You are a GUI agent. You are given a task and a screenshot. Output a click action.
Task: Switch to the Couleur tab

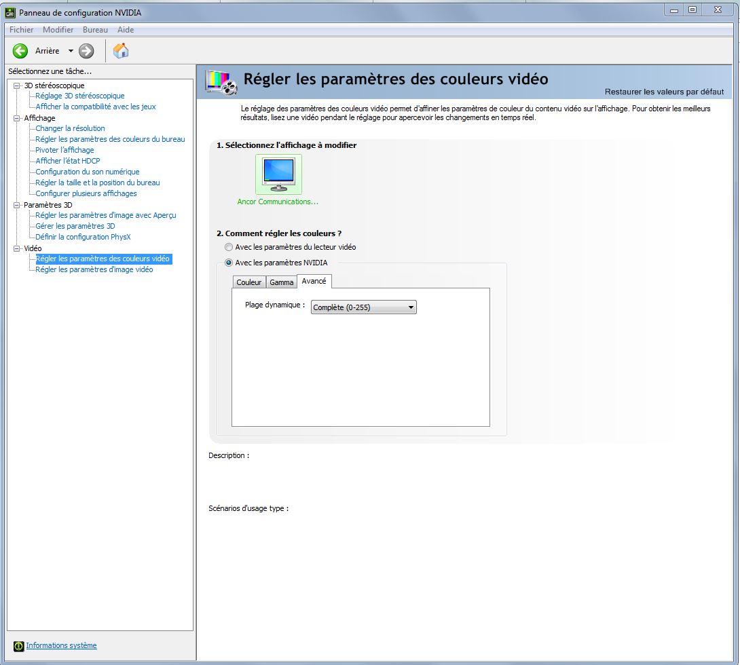click(x=248, y=282)
